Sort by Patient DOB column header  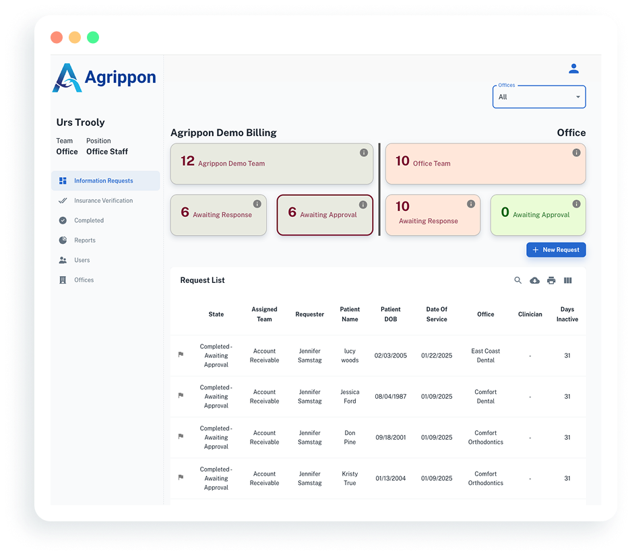point(391,314)
